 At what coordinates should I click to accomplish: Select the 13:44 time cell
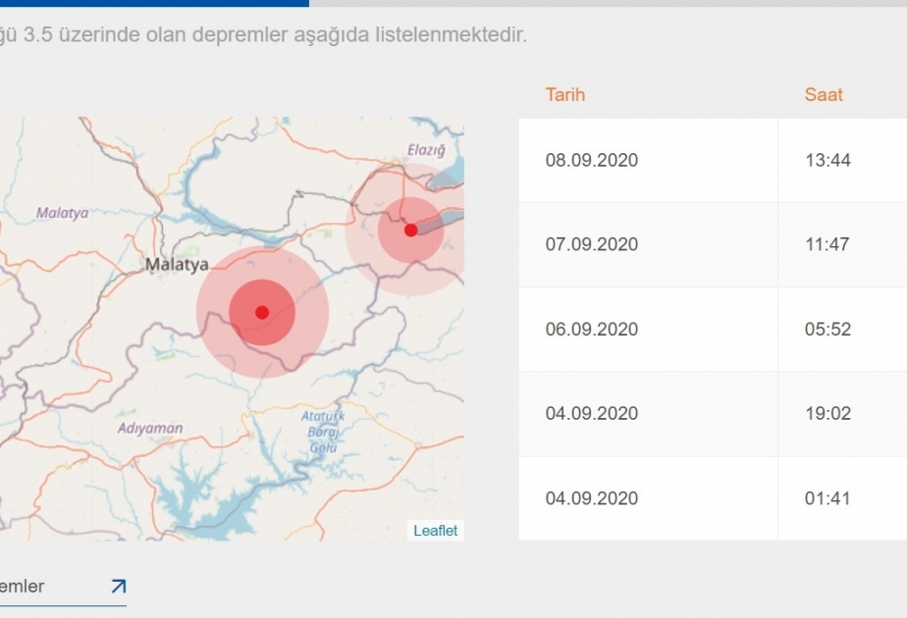point(843,160)
